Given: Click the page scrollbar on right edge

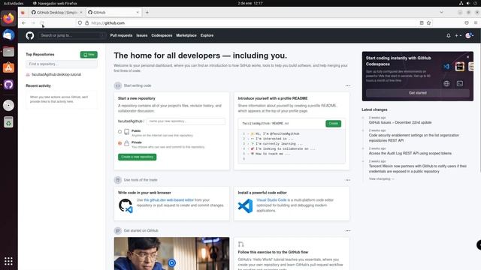Looking at the screenshot, I should (x=479, y=107).
